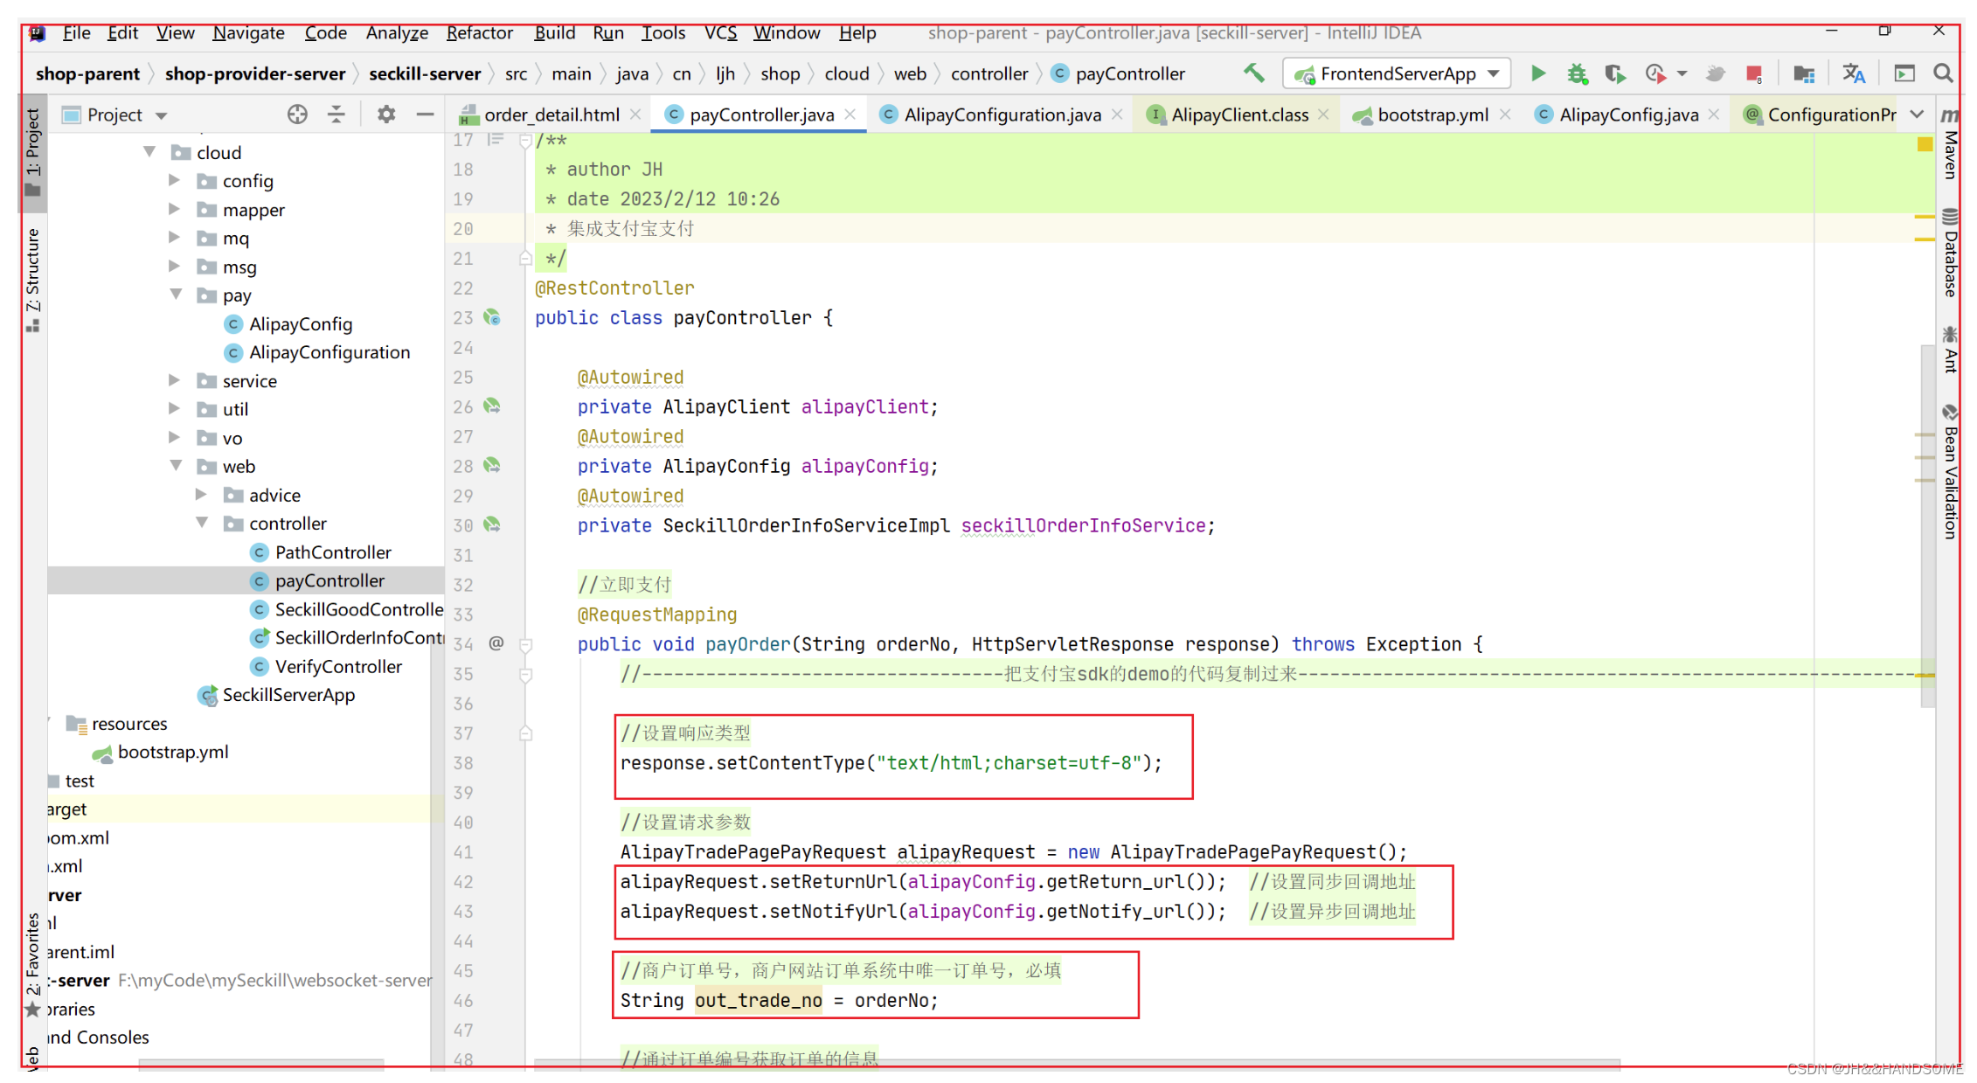Viewport: 1977px width, 1083px height.
Task: Open FrontendServerApp run configuration dropdown
Action: [1397, 73]
